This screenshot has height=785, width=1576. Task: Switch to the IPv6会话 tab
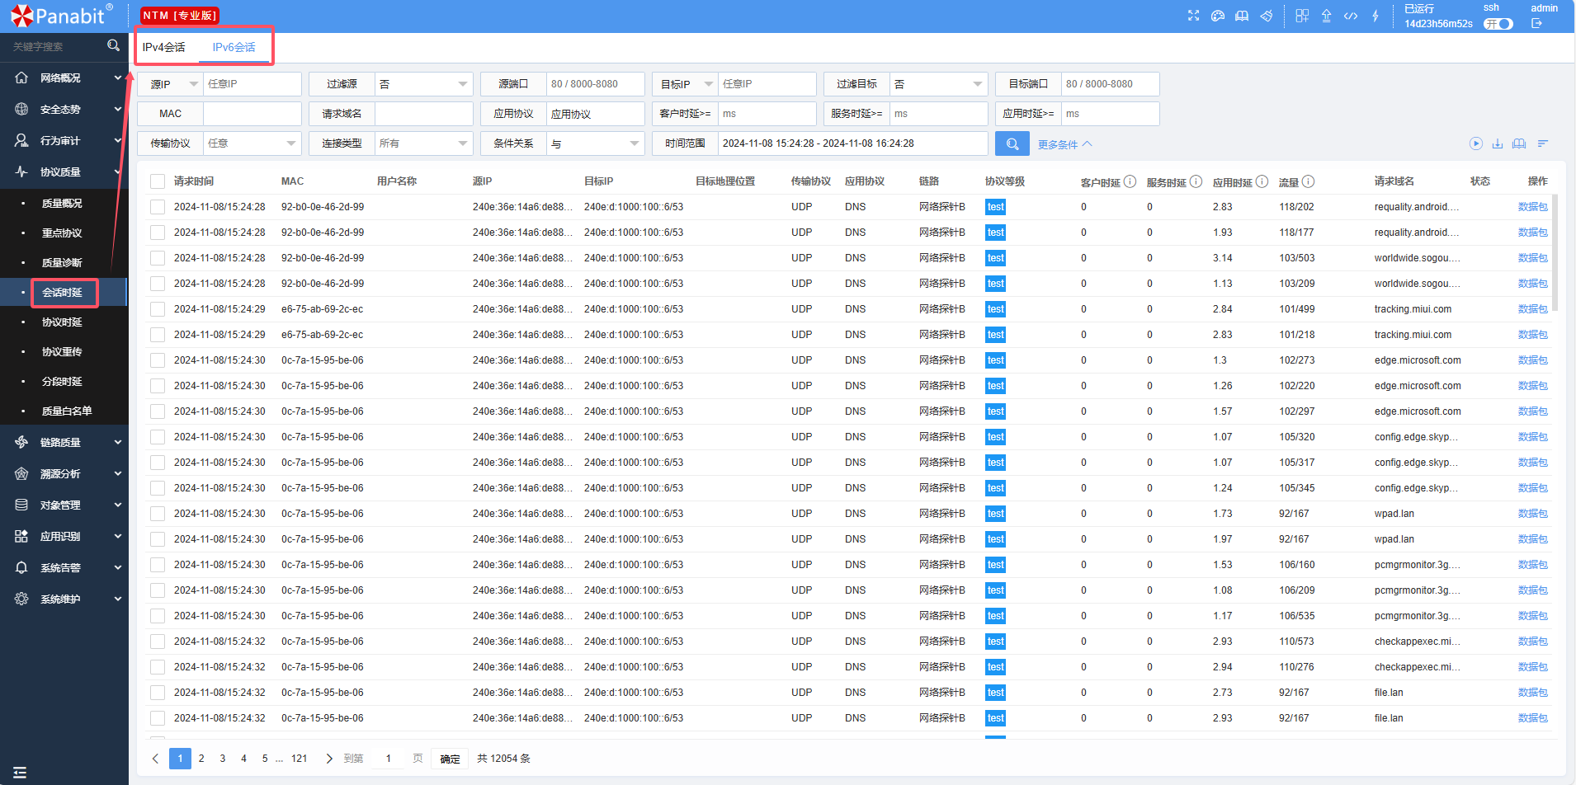234,47
